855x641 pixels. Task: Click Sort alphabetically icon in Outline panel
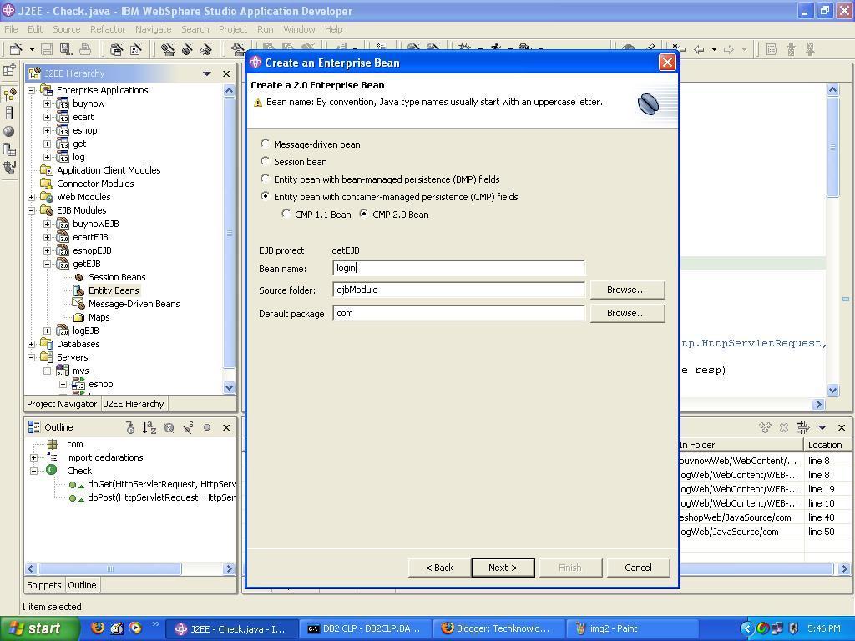pos(149,428)
